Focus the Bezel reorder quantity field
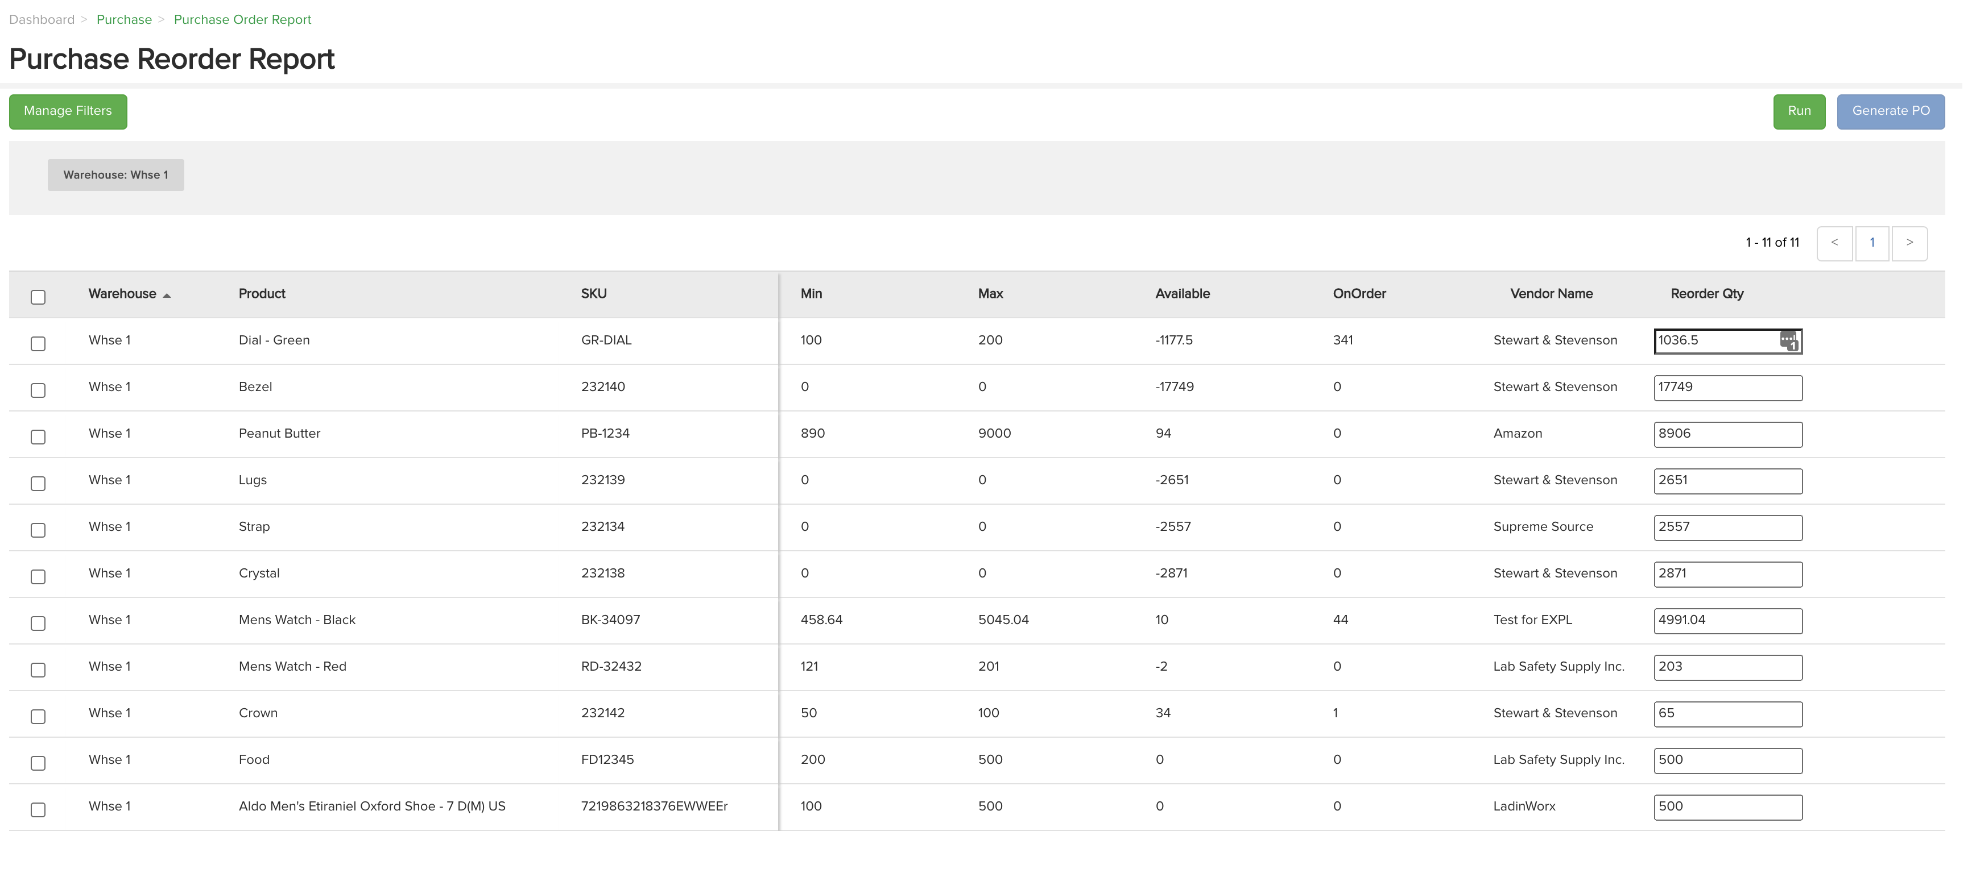The image size is (1976, 873). [1727, 388]
